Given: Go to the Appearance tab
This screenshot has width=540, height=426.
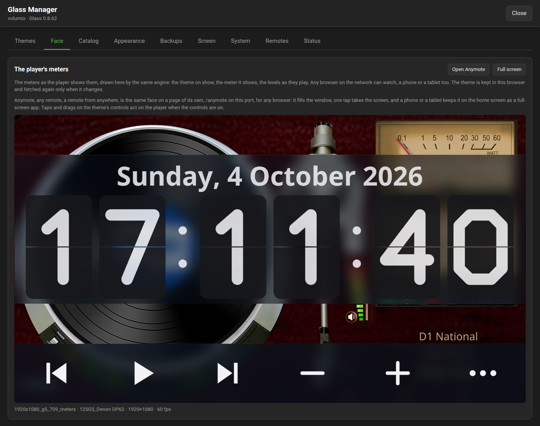Looking at the screenshot, I should pos(130,41).
